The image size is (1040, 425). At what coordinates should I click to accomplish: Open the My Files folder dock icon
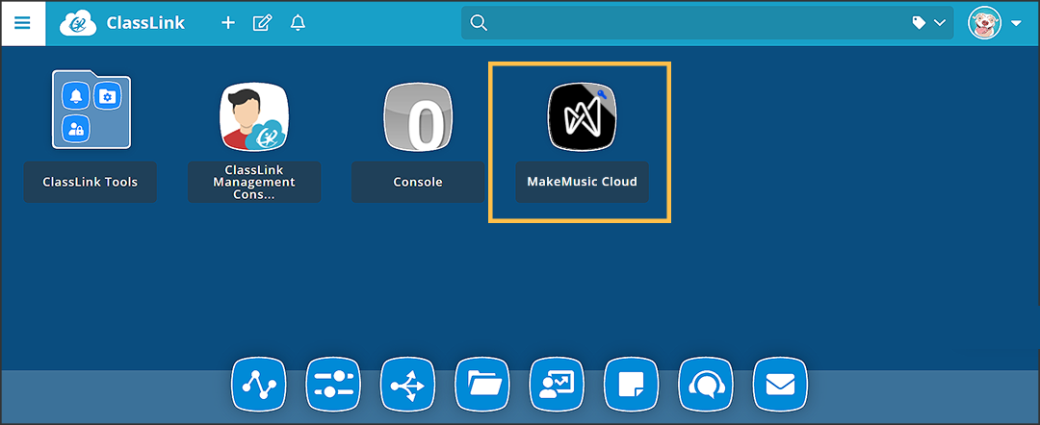click(x=482, y=384)
